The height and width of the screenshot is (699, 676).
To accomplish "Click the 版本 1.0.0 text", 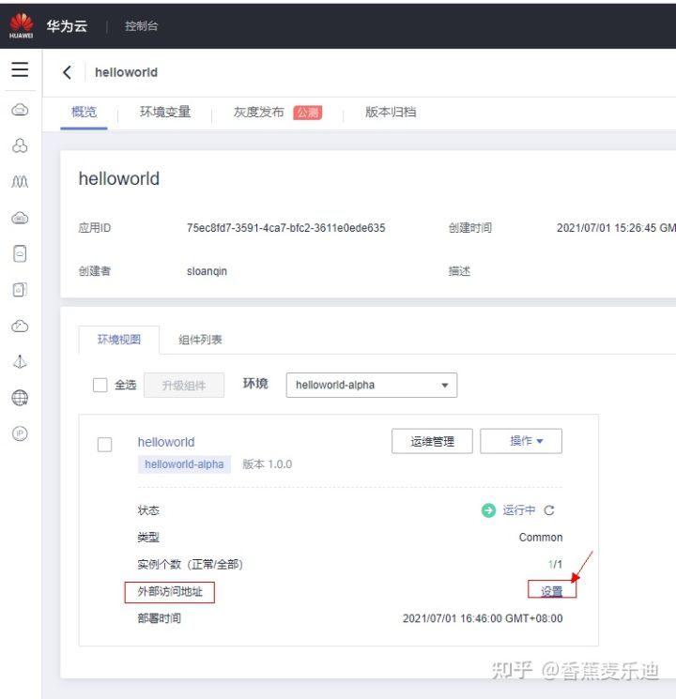I will tap(268, 464).
